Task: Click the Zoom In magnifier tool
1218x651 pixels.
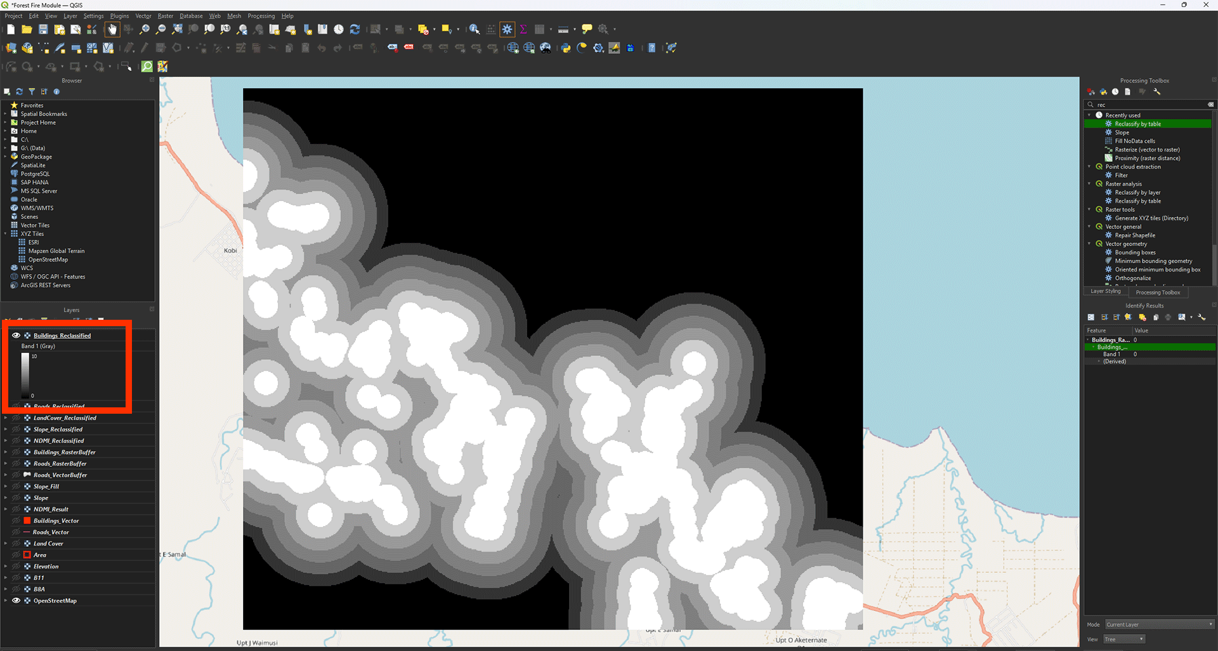Action: tap(145, 29)
